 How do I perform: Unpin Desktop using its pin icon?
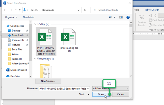click(x=27, y=31)
